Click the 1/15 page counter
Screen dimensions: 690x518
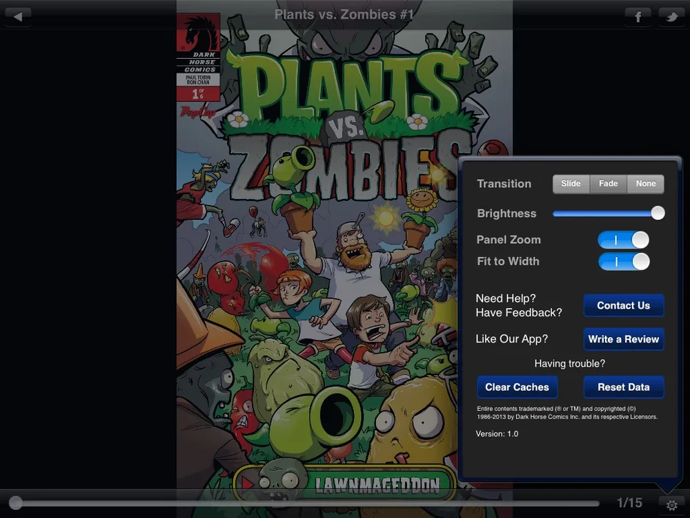coord(629,503)
